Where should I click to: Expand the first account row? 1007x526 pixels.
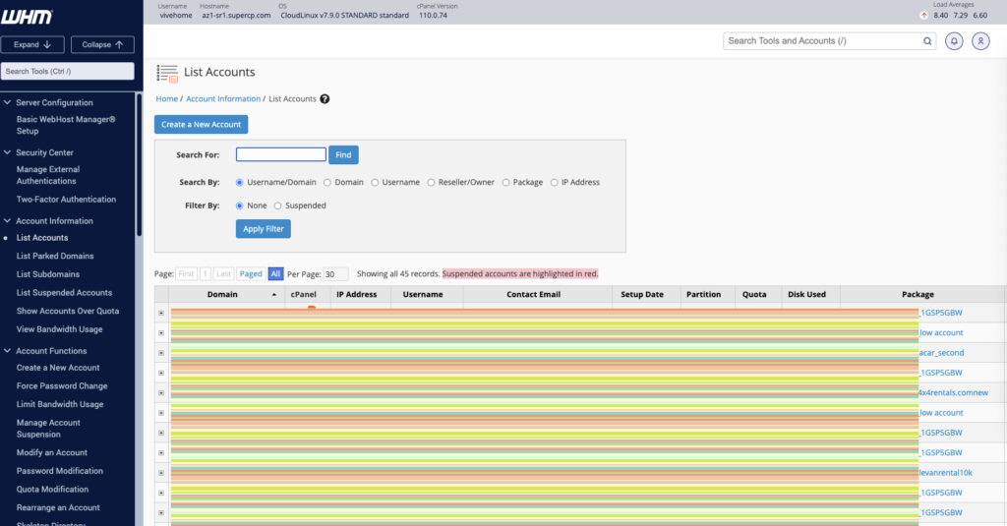tap(161, 313)
